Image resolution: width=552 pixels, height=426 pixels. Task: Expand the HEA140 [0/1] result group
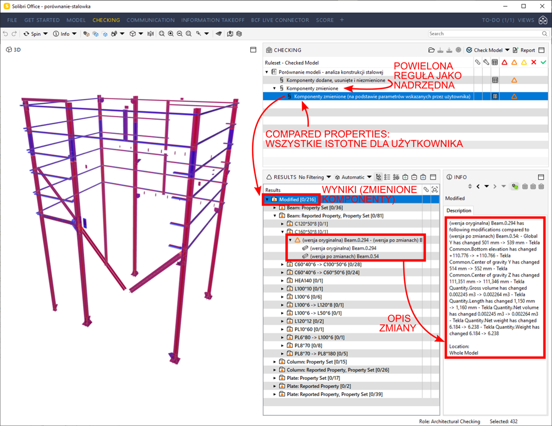coord(282,281)
